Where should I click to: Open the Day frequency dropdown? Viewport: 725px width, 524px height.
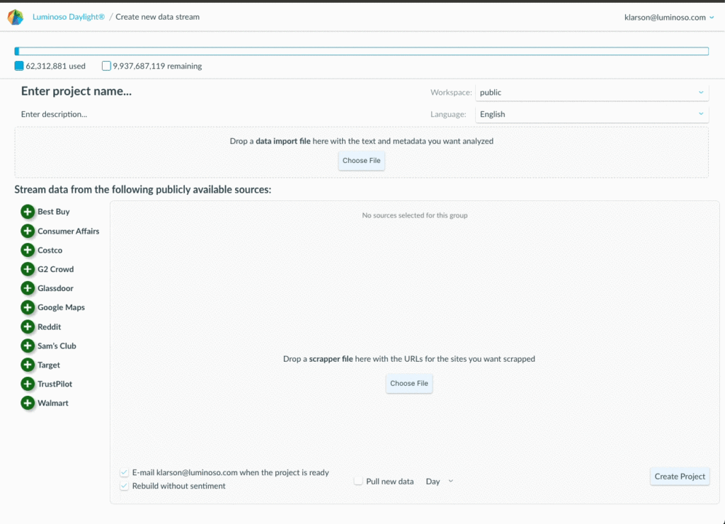[x=439, y=482]
